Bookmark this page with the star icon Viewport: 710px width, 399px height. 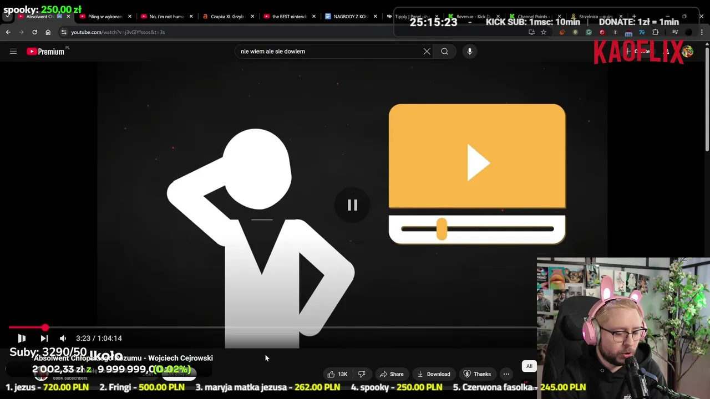(x=544, y=32)
